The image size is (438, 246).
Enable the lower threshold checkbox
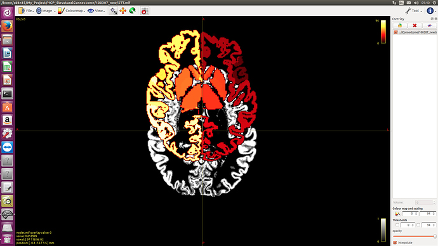(397, 225)
